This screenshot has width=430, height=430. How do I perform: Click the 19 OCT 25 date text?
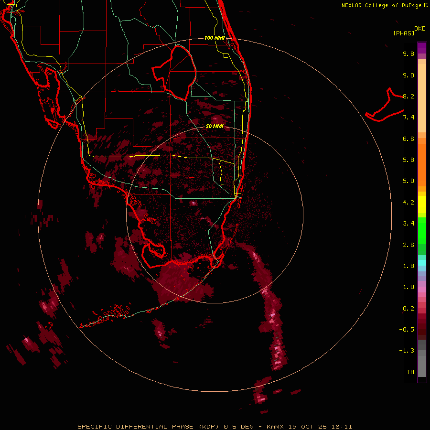pos(308,427)
